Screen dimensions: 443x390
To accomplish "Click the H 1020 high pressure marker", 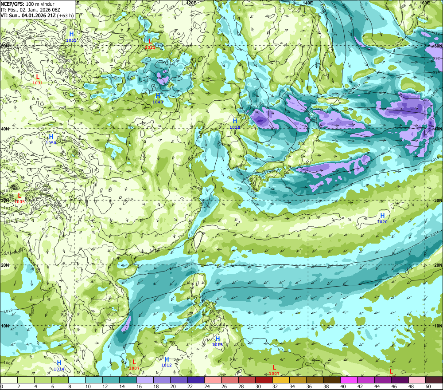I will tap(382, 218).
